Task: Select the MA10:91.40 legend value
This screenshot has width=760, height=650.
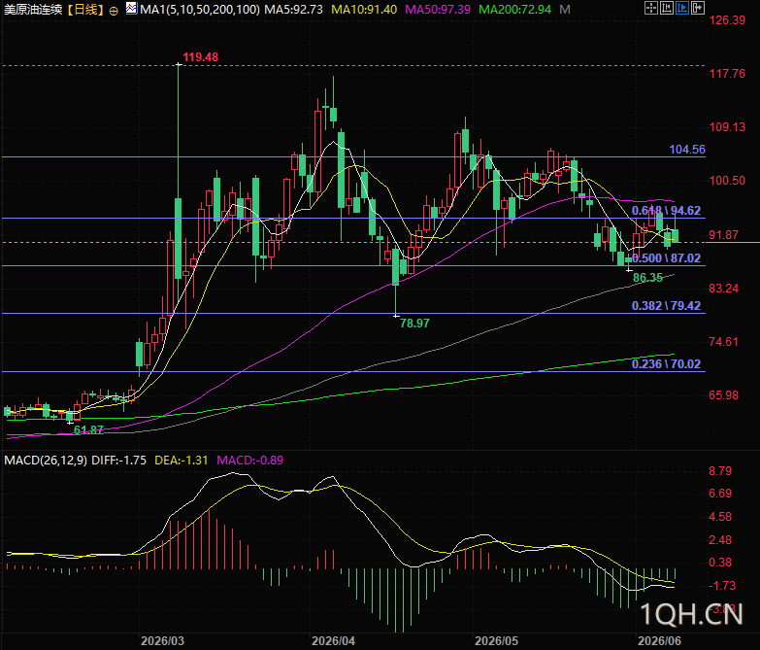Action: click(x=364, y=9)
